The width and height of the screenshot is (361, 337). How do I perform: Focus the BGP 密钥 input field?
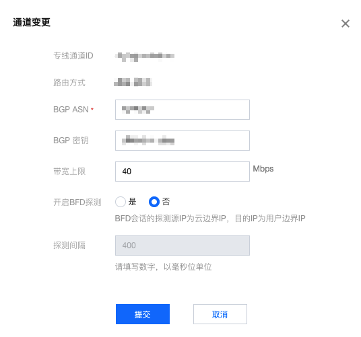click(183, 141)
